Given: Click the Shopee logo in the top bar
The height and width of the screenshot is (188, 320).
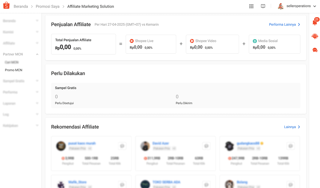Looking at the screenshot, I should pos(6,5).
